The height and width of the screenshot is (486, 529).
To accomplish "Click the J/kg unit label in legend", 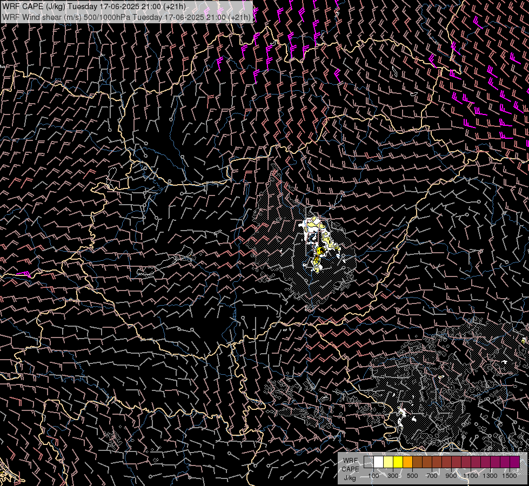I will coord(350,478).
